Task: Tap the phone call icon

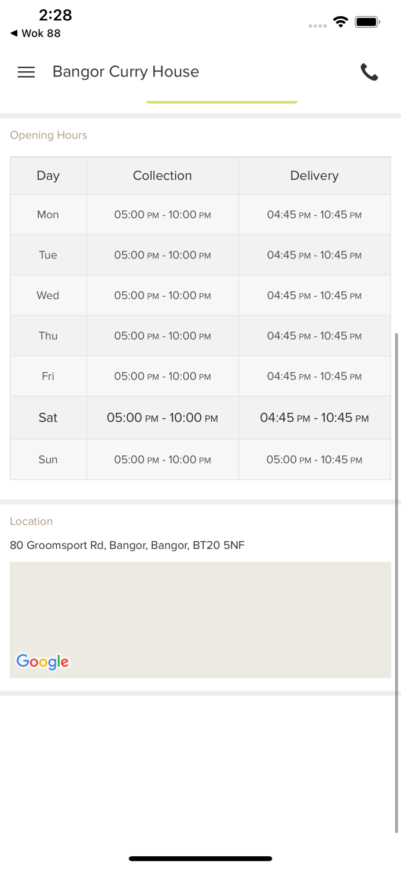Action: tap(369, 72)
